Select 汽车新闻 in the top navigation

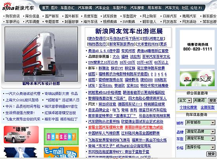pyautogui.click(x=85, y=8)
